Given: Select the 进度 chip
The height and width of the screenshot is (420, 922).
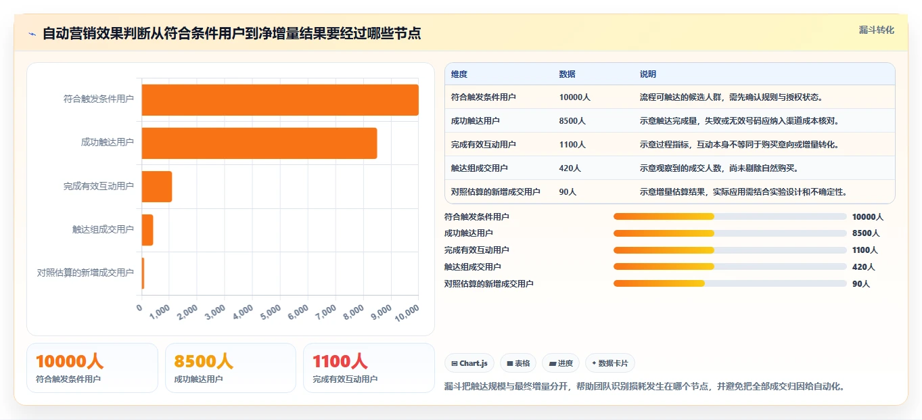Looking at the screenshot, I should point(561,363).
